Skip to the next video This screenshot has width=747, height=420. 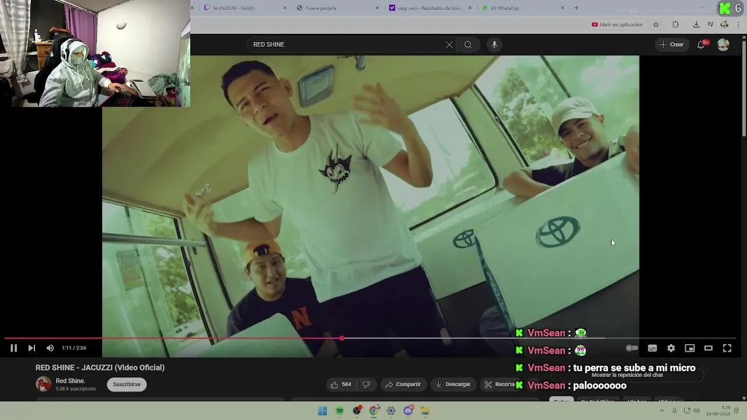pyautogui.click(x=32, y=348)
